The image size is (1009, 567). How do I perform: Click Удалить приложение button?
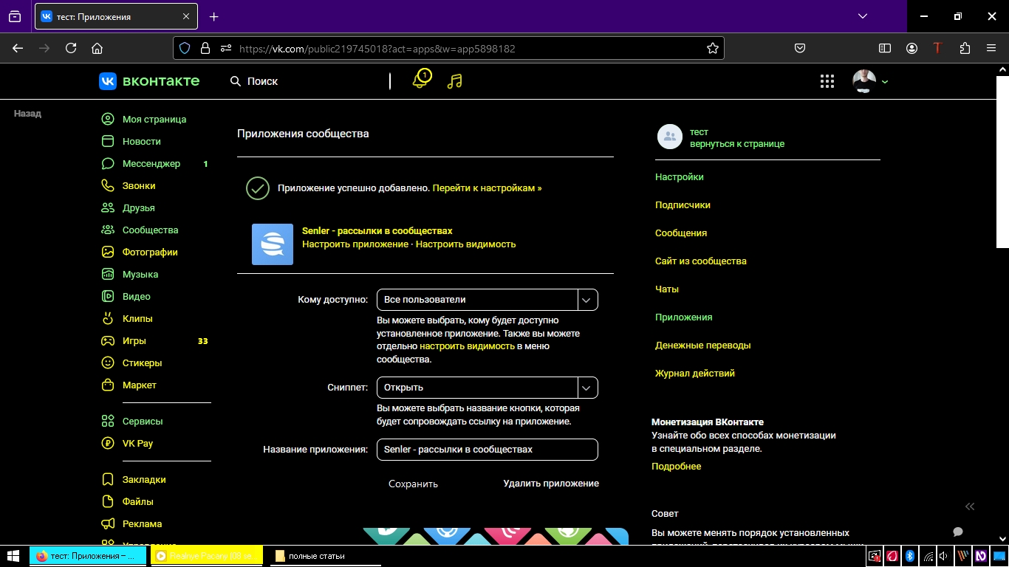[x=551, y=484]
